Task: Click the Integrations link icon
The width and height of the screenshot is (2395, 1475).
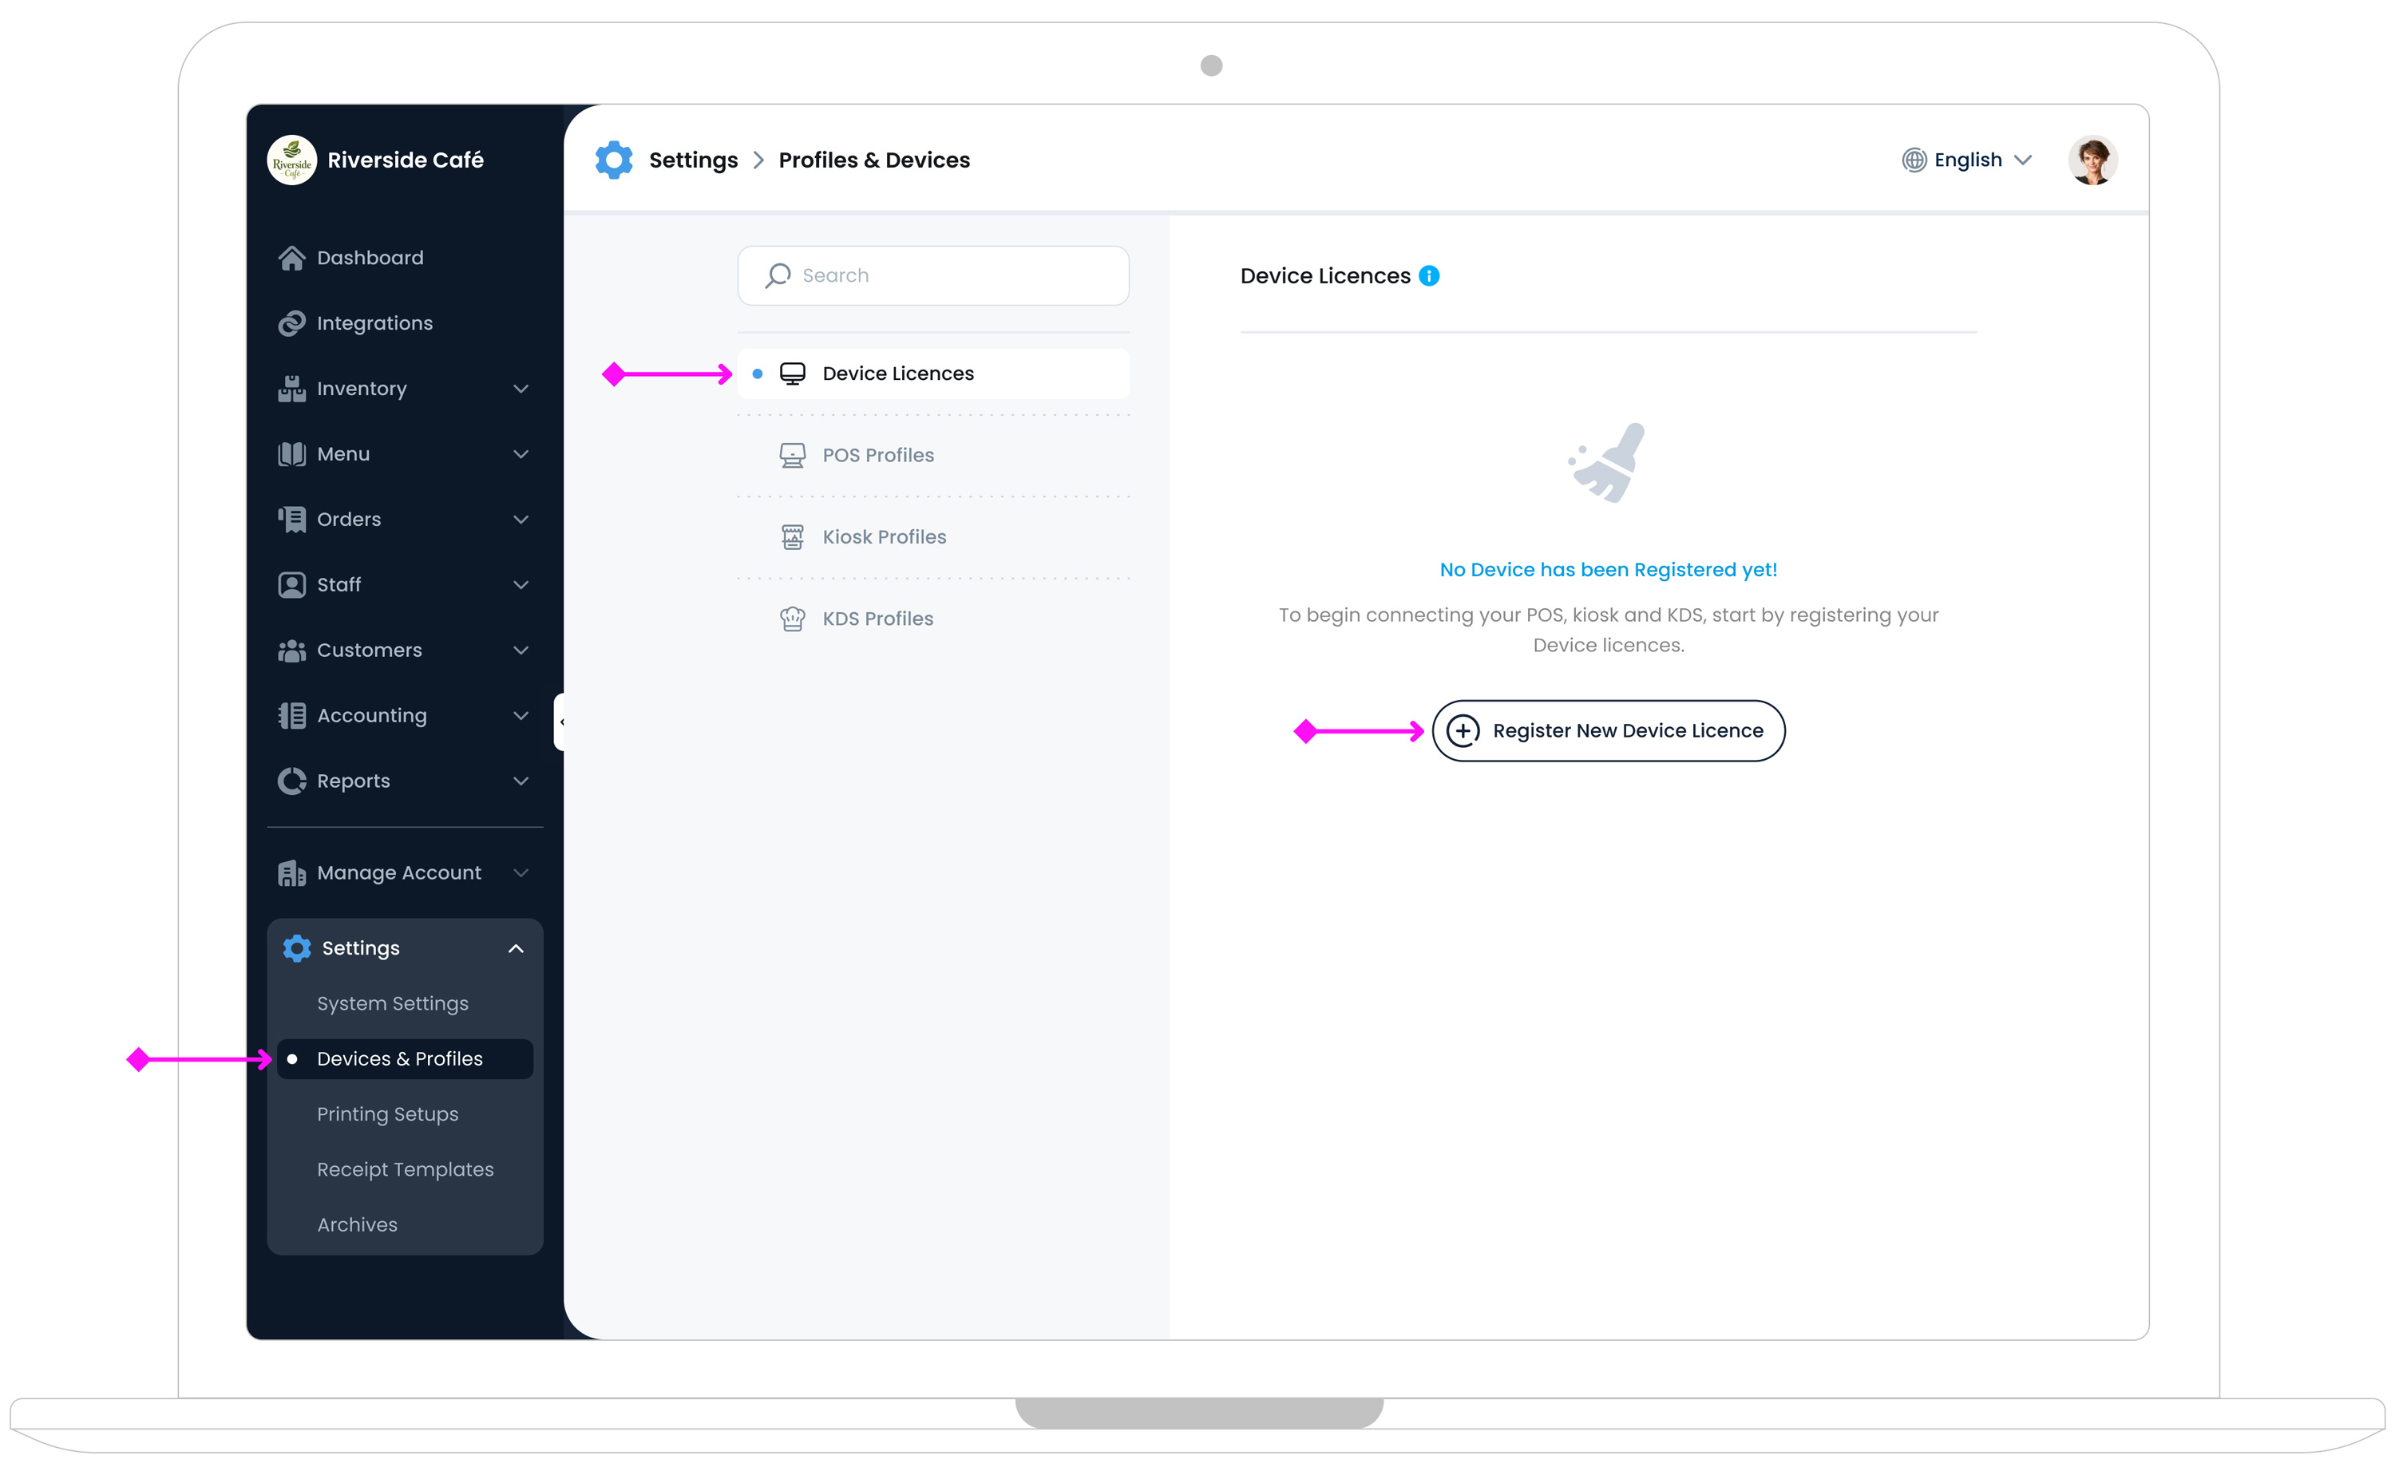Action: pyautogui.click(x=291, y=323)
